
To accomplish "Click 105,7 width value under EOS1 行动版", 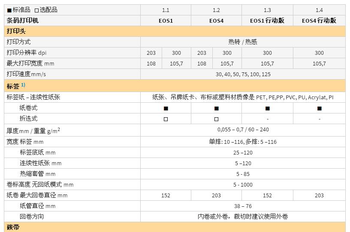I will click(267, 63).
